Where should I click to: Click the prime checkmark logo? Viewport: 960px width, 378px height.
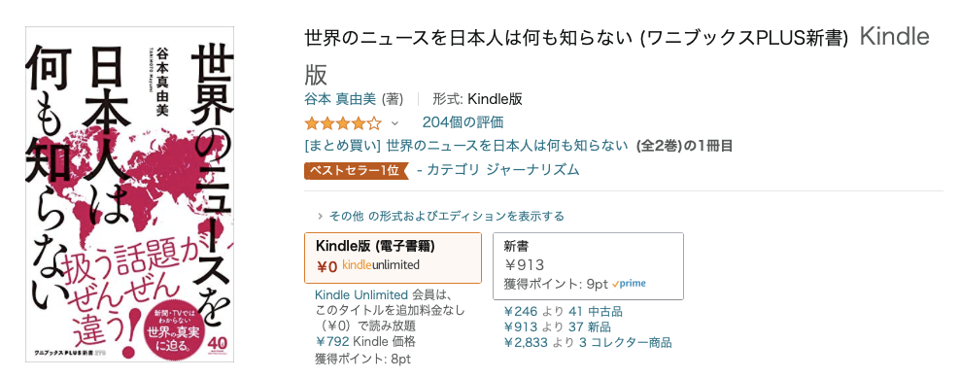coord(628,284)
